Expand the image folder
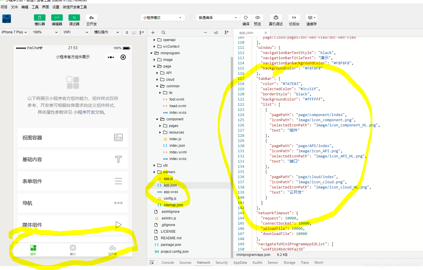The width and height of the screenshot is (423, 270). (154, 60)
